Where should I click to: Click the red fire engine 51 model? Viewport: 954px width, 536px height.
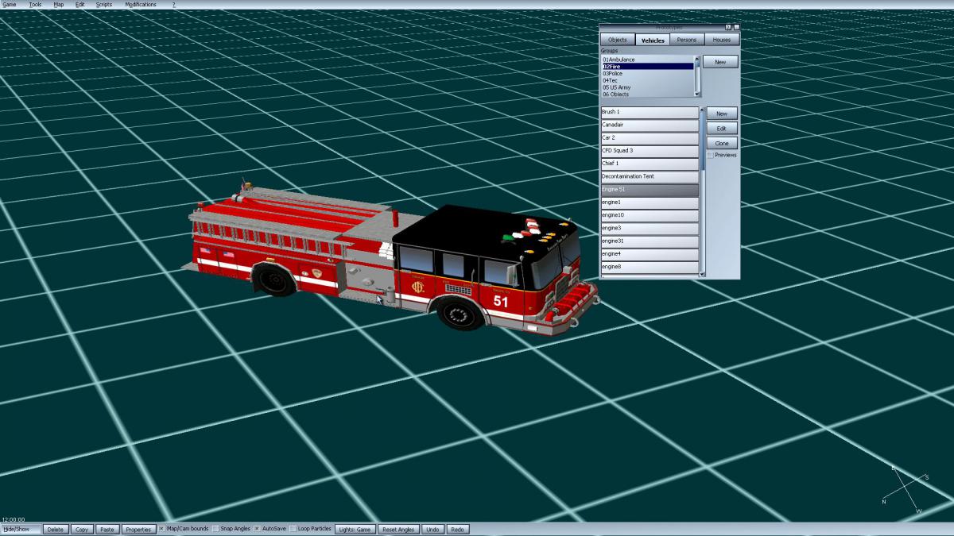pos(390,258)
